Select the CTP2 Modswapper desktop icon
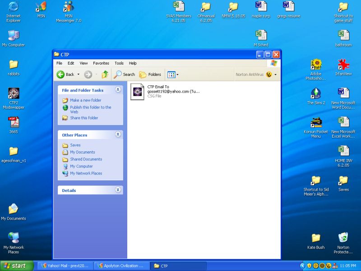 pos(14,93)
